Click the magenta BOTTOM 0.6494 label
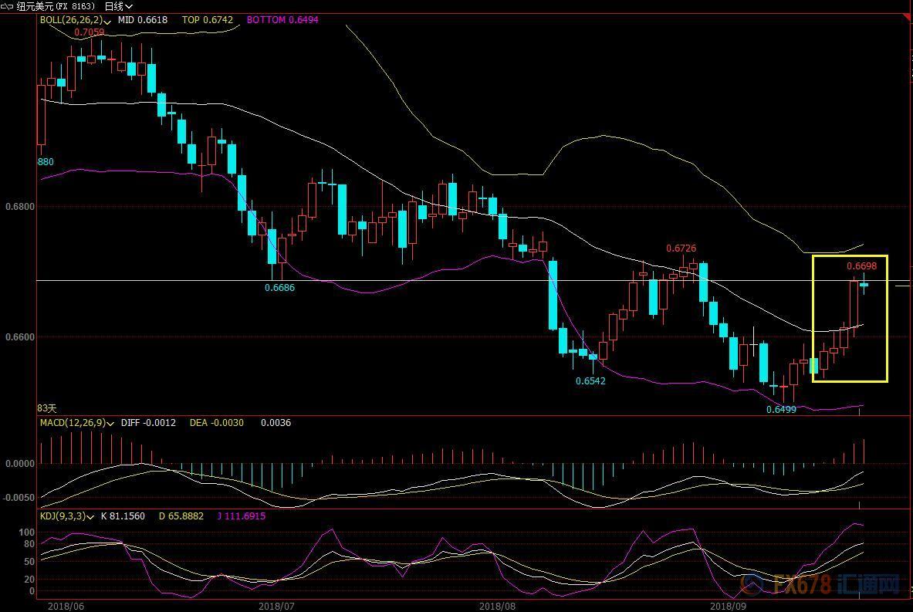The height and width of the screenshot is (612, 913). pyautogui.click(x=282, y=20)
